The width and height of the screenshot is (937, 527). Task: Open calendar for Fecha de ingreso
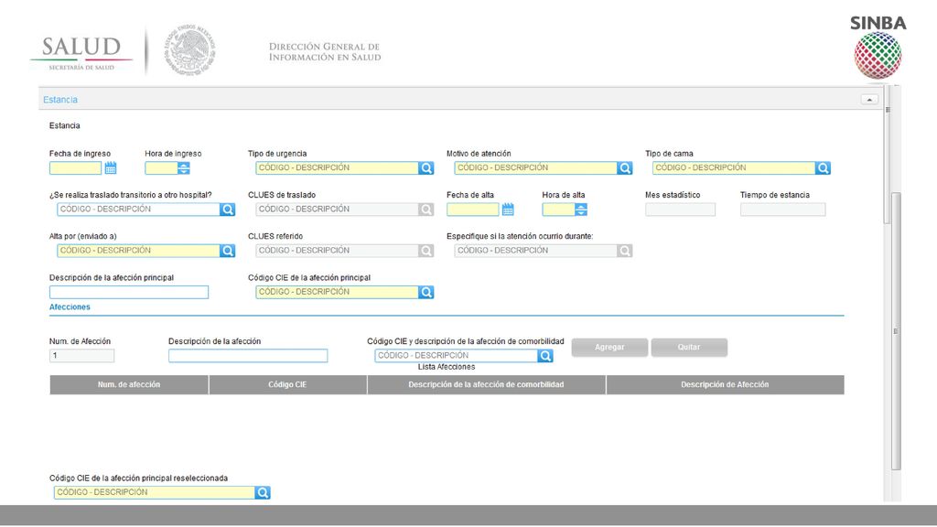click(111, 168)
